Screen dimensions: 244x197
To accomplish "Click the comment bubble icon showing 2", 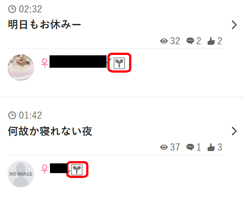I will [x=190, y=41].
